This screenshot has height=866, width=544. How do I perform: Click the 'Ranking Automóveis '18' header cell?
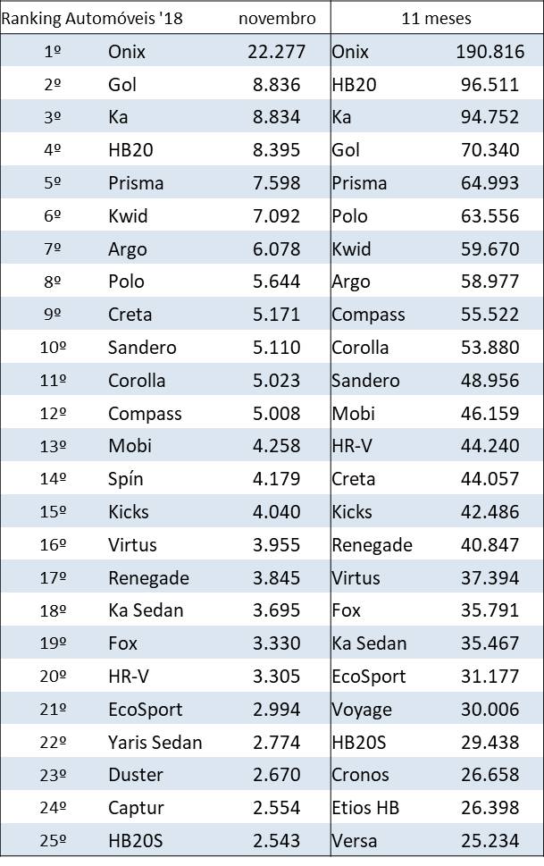tap(92, 18)
